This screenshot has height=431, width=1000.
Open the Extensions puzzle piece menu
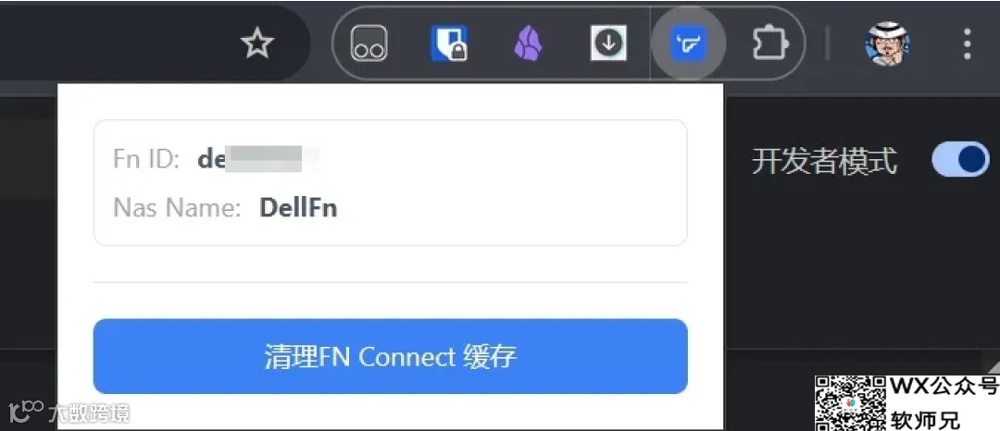point(769,43)
